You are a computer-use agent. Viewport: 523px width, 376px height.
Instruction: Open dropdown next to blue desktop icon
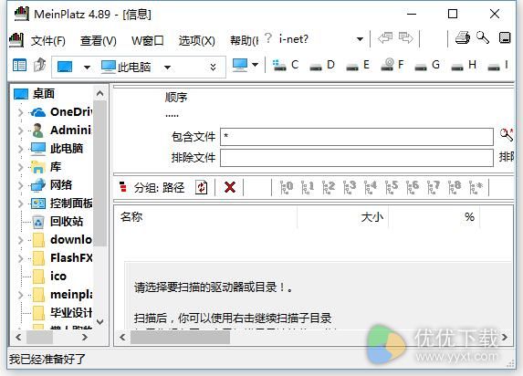pyautogui.click(x=87, y=68)
